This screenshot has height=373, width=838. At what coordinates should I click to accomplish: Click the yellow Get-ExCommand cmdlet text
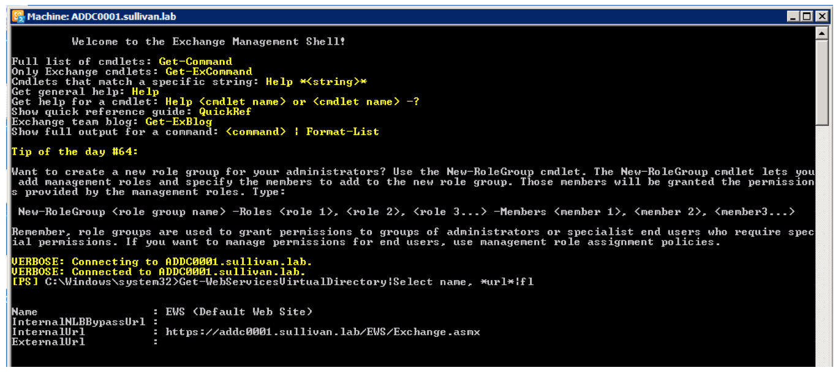209,72
